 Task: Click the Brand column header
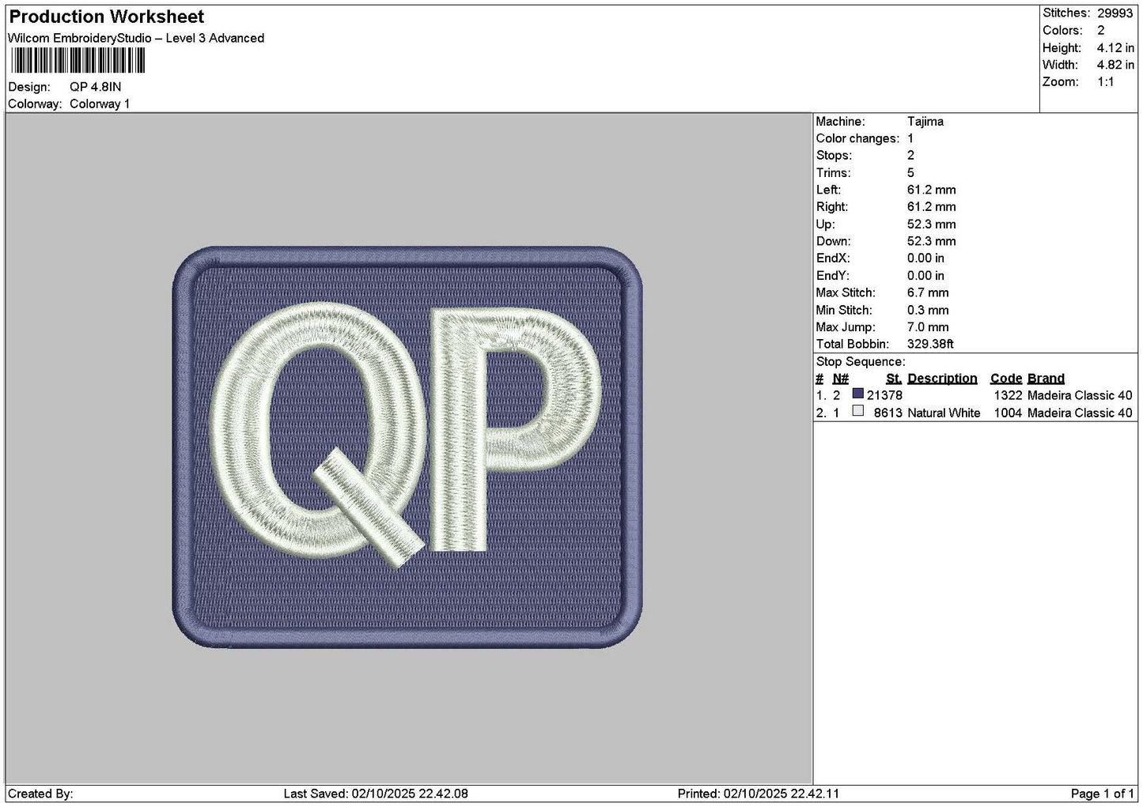[1046, 378]
